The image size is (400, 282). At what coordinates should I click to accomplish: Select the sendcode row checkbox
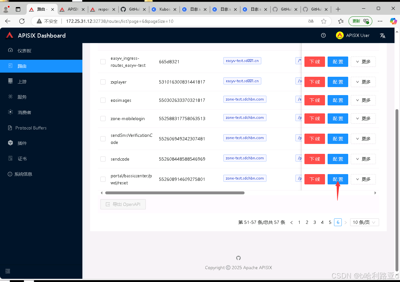[x=103, y=159]
